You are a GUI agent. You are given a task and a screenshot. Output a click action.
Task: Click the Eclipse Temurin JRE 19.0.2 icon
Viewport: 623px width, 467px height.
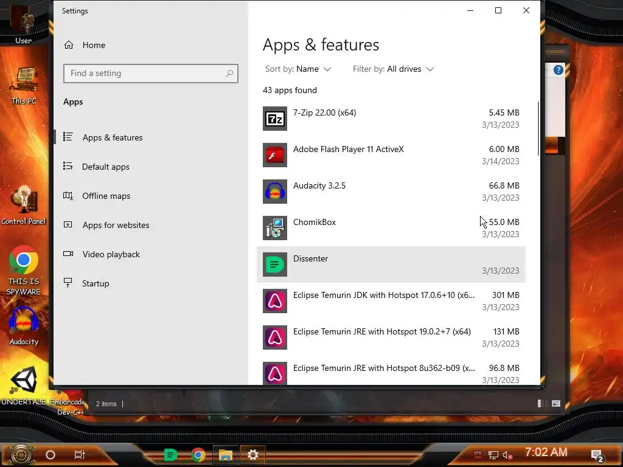(x=274, y=337)
